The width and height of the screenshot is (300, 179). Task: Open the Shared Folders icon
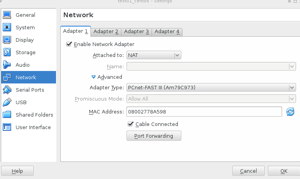(x=7, y=115)
